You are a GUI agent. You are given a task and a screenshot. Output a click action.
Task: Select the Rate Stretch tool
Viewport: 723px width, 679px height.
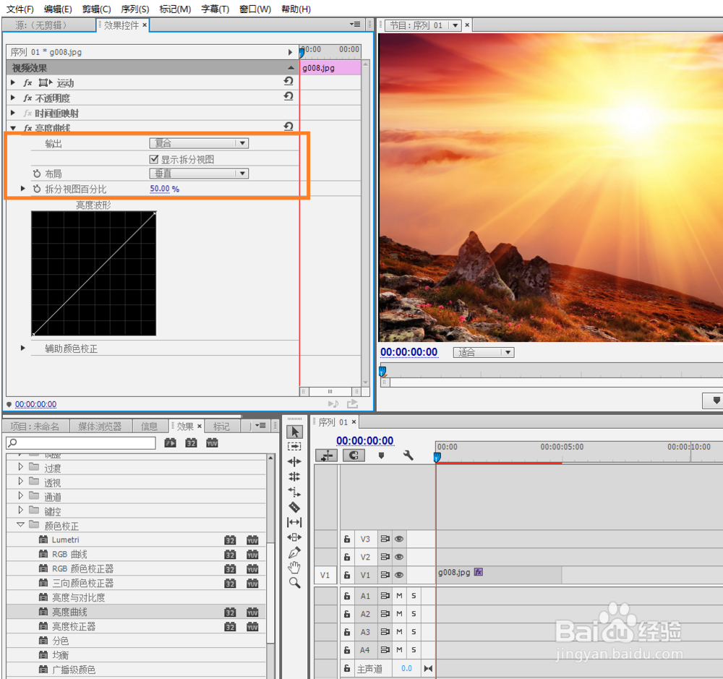(294, 492)
